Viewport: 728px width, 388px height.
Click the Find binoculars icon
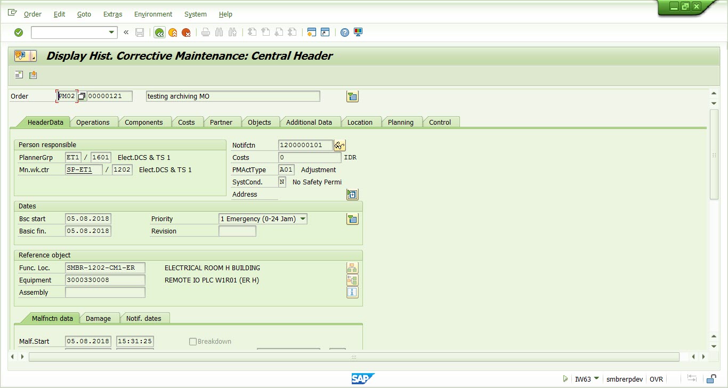pyautogui.click(x=219, y=33)
